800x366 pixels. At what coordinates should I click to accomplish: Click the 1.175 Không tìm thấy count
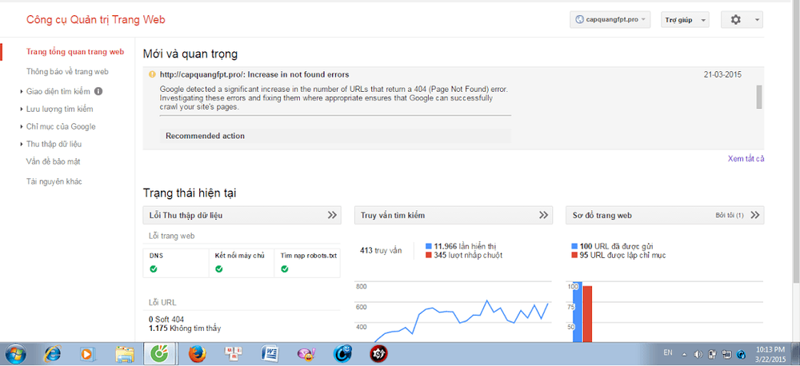pos(185,328)
